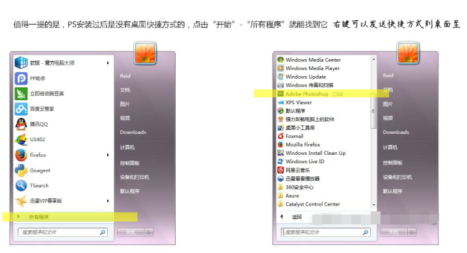Click 关机 button in left Start menu
The width and height of the screenshot is (467, 253).
[131, 232]
